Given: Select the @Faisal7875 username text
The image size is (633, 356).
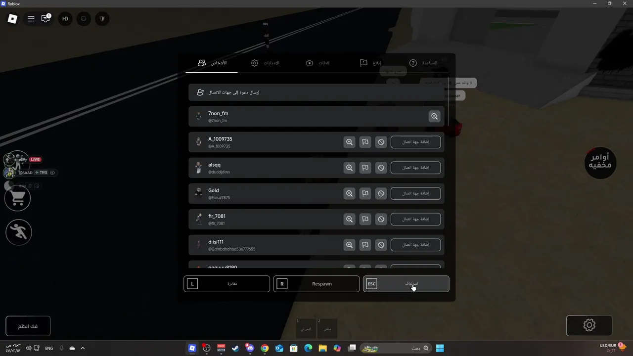Looking at the screenshot, I should [x=219, y=198].
